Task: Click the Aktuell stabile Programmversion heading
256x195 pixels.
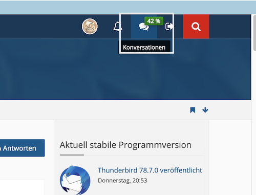Action: point(125,145)
